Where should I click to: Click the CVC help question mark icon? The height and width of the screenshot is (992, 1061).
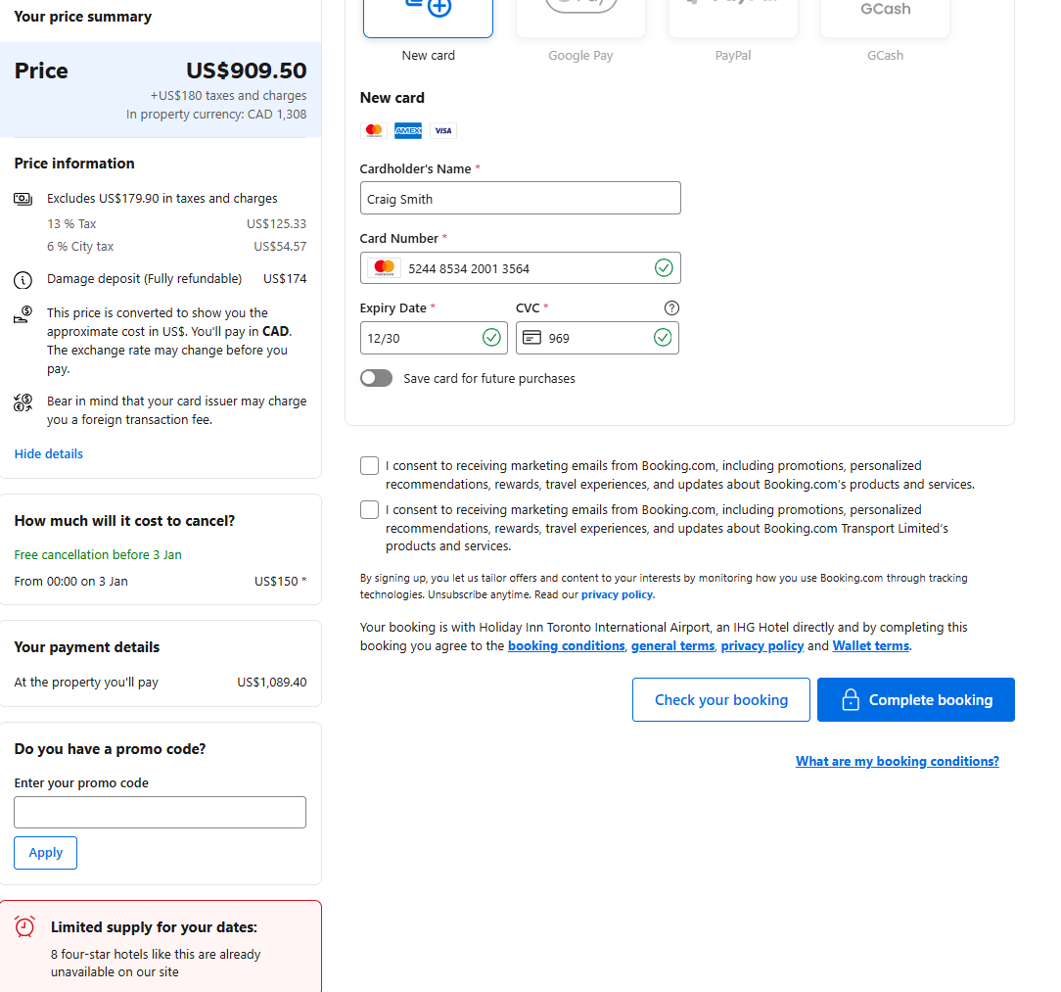click(671, 307)
